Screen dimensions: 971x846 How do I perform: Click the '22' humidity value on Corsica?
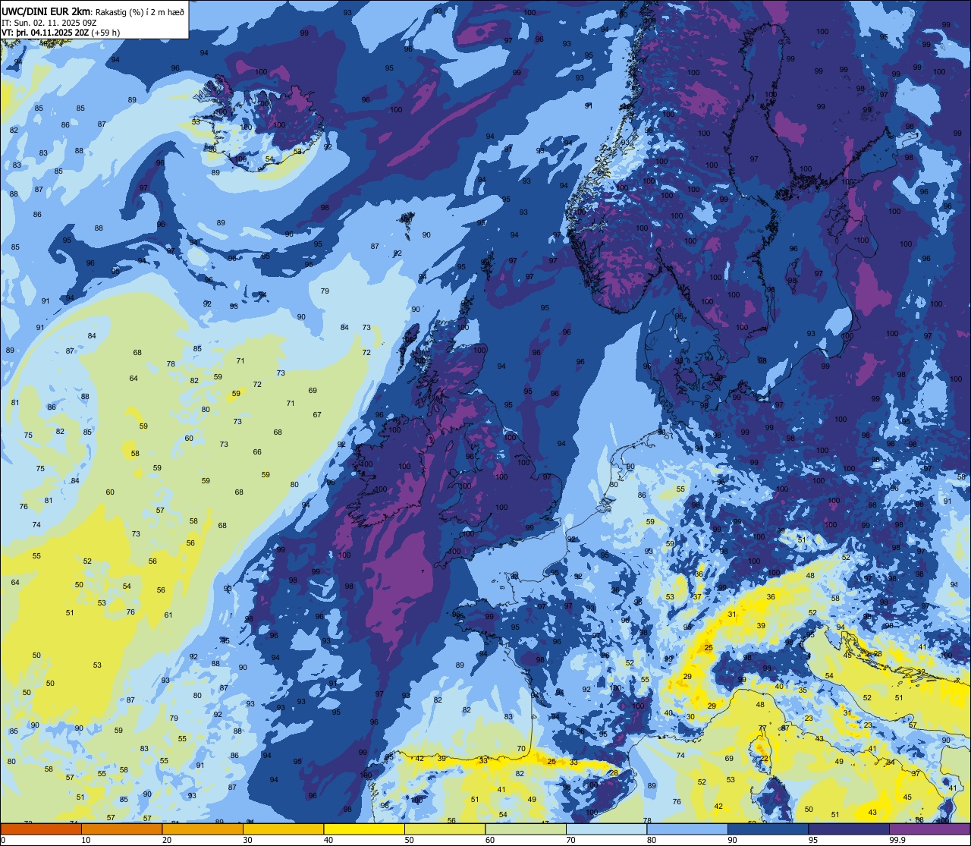pyautogui.click(x=765, y=759)
